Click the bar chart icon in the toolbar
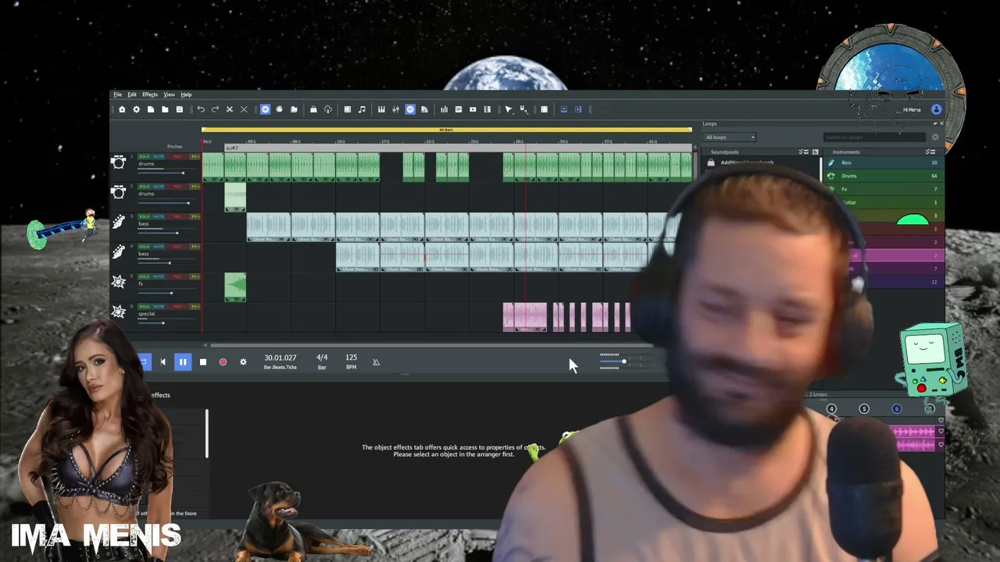 (445, 109)
